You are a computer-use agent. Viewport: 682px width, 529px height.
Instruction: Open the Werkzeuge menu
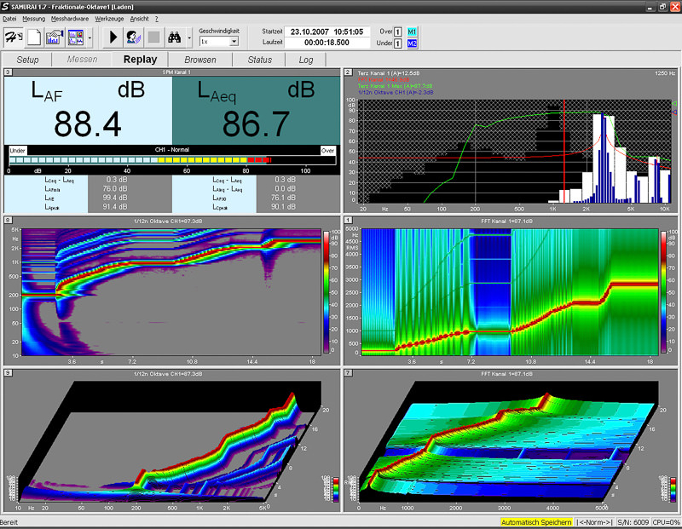point(109,19)
